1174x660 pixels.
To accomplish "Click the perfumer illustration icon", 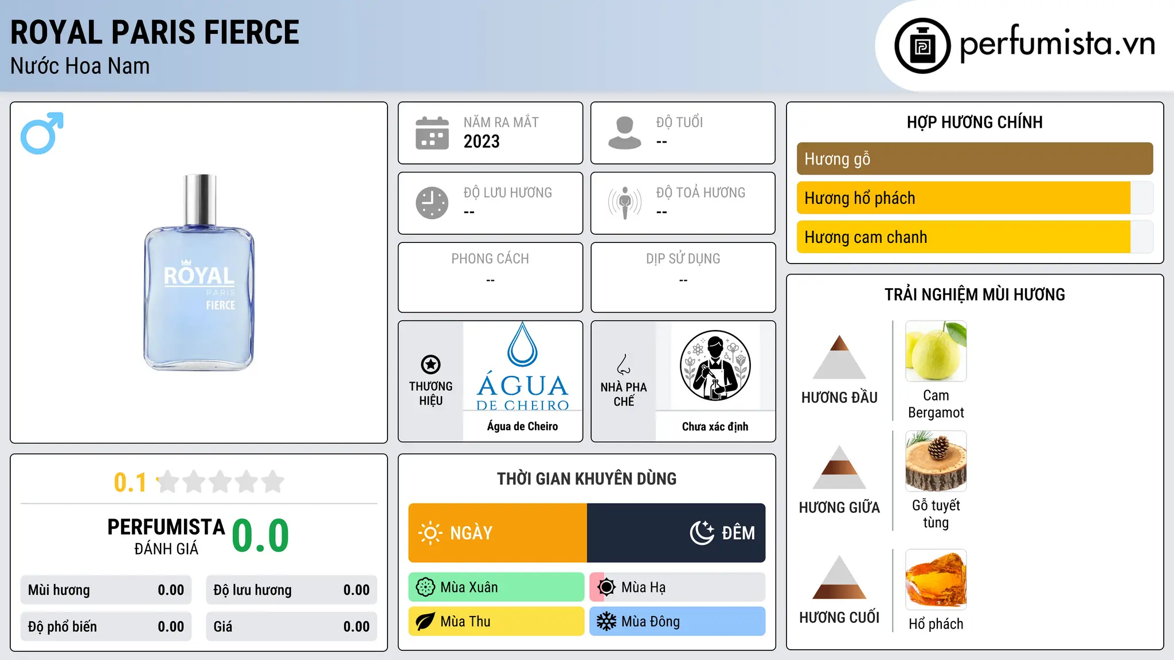I will (x=715, y=366).
